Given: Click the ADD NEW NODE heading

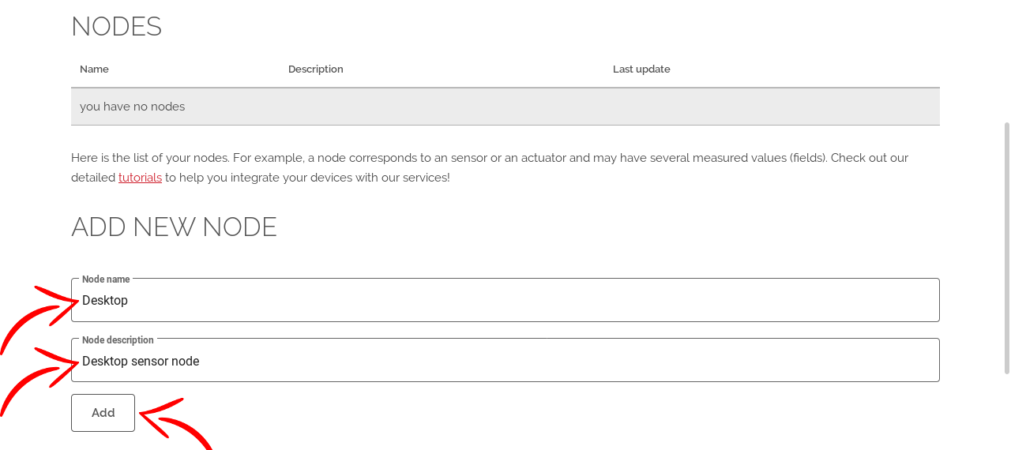Looking at the screenshot, I should click(x=174, y=227).
